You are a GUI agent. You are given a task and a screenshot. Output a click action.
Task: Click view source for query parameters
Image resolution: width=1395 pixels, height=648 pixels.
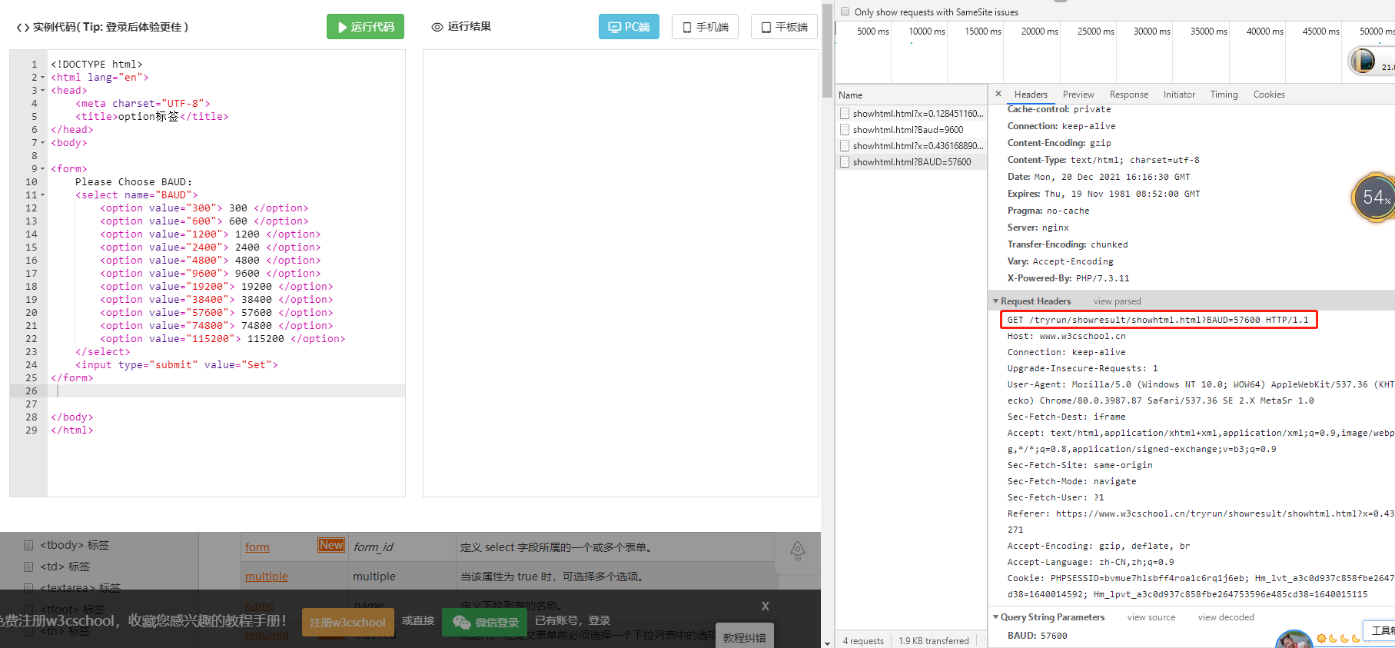[x=1151, y=617]
